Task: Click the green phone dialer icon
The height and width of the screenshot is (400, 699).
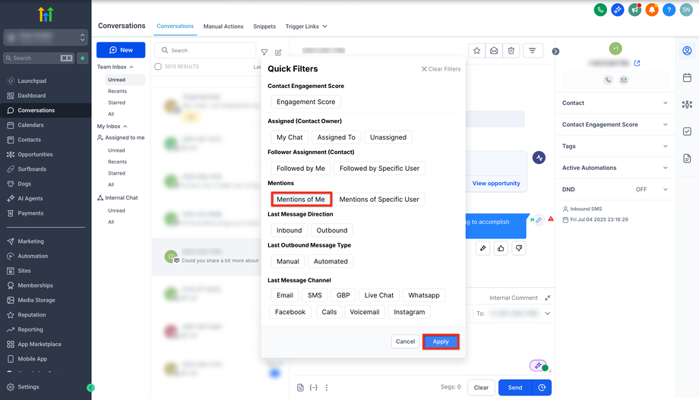Action: tap(600, 9)
